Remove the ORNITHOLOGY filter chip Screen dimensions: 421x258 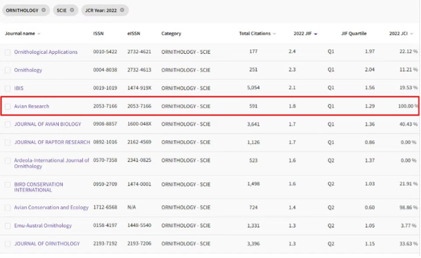coord(43,10)
